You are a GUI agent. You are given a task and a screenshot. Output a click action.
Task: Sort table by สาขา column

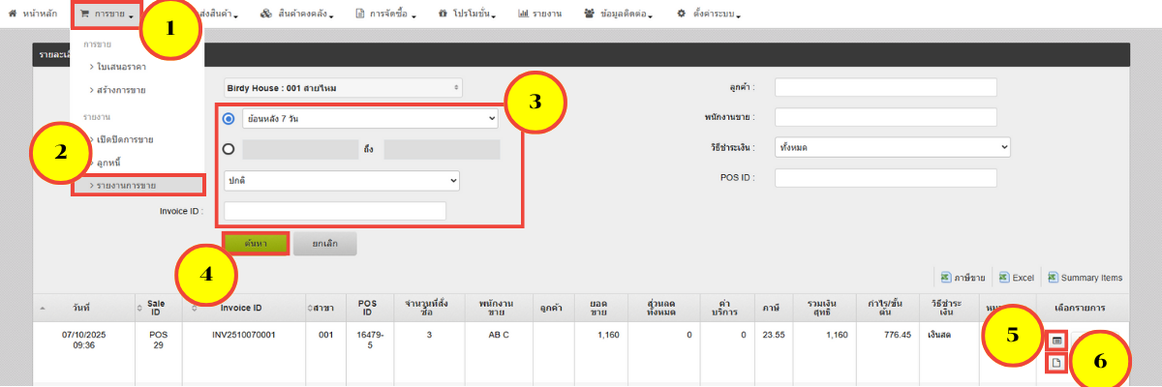tap(324, 307)
